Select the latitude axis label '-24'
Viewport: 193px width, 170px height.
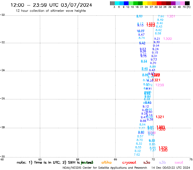(x=2, y=70)
